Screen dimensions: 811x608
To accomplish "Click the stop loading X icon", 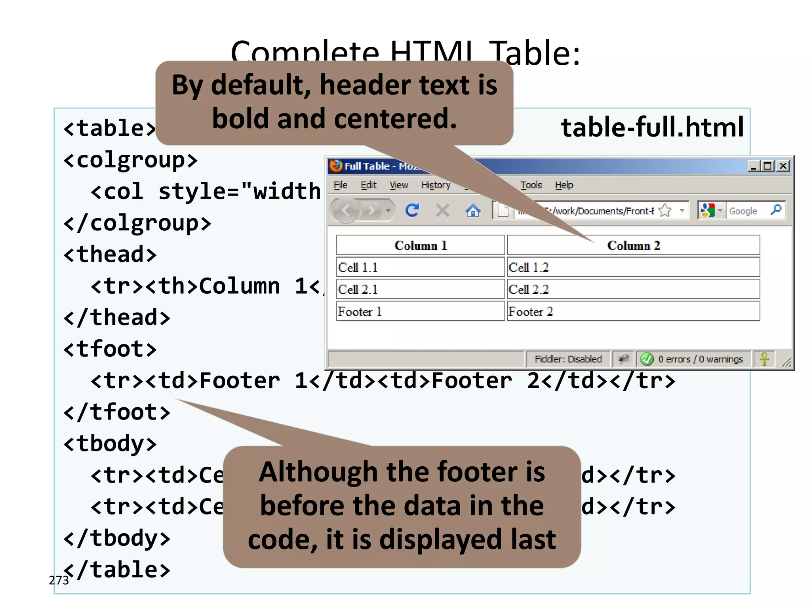I will (x=442, y=211).
